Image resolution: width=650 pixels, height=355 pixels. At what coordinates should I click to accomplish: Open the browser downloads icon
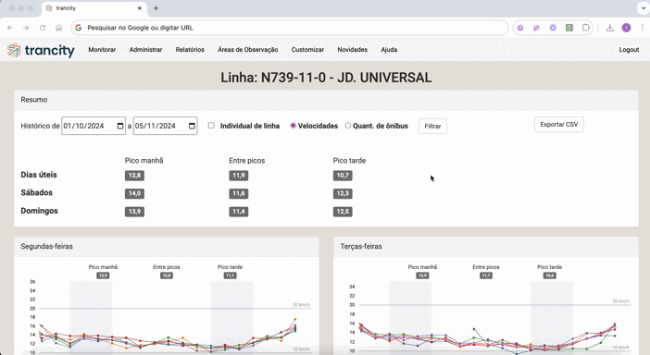(x=610, y=28)
